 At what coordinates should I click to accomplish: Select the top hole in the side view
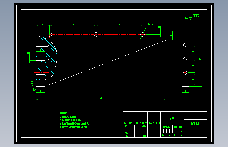pyautogui.click(x=185, y=45)
